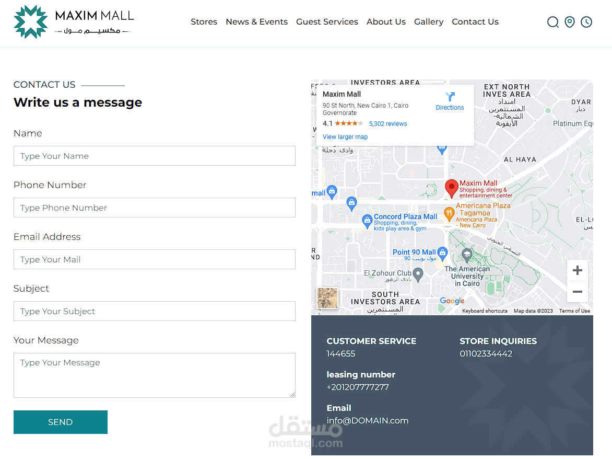612x459 pixels.
Task: Open the location pin icon in header
Action: (x=570, y=22)
